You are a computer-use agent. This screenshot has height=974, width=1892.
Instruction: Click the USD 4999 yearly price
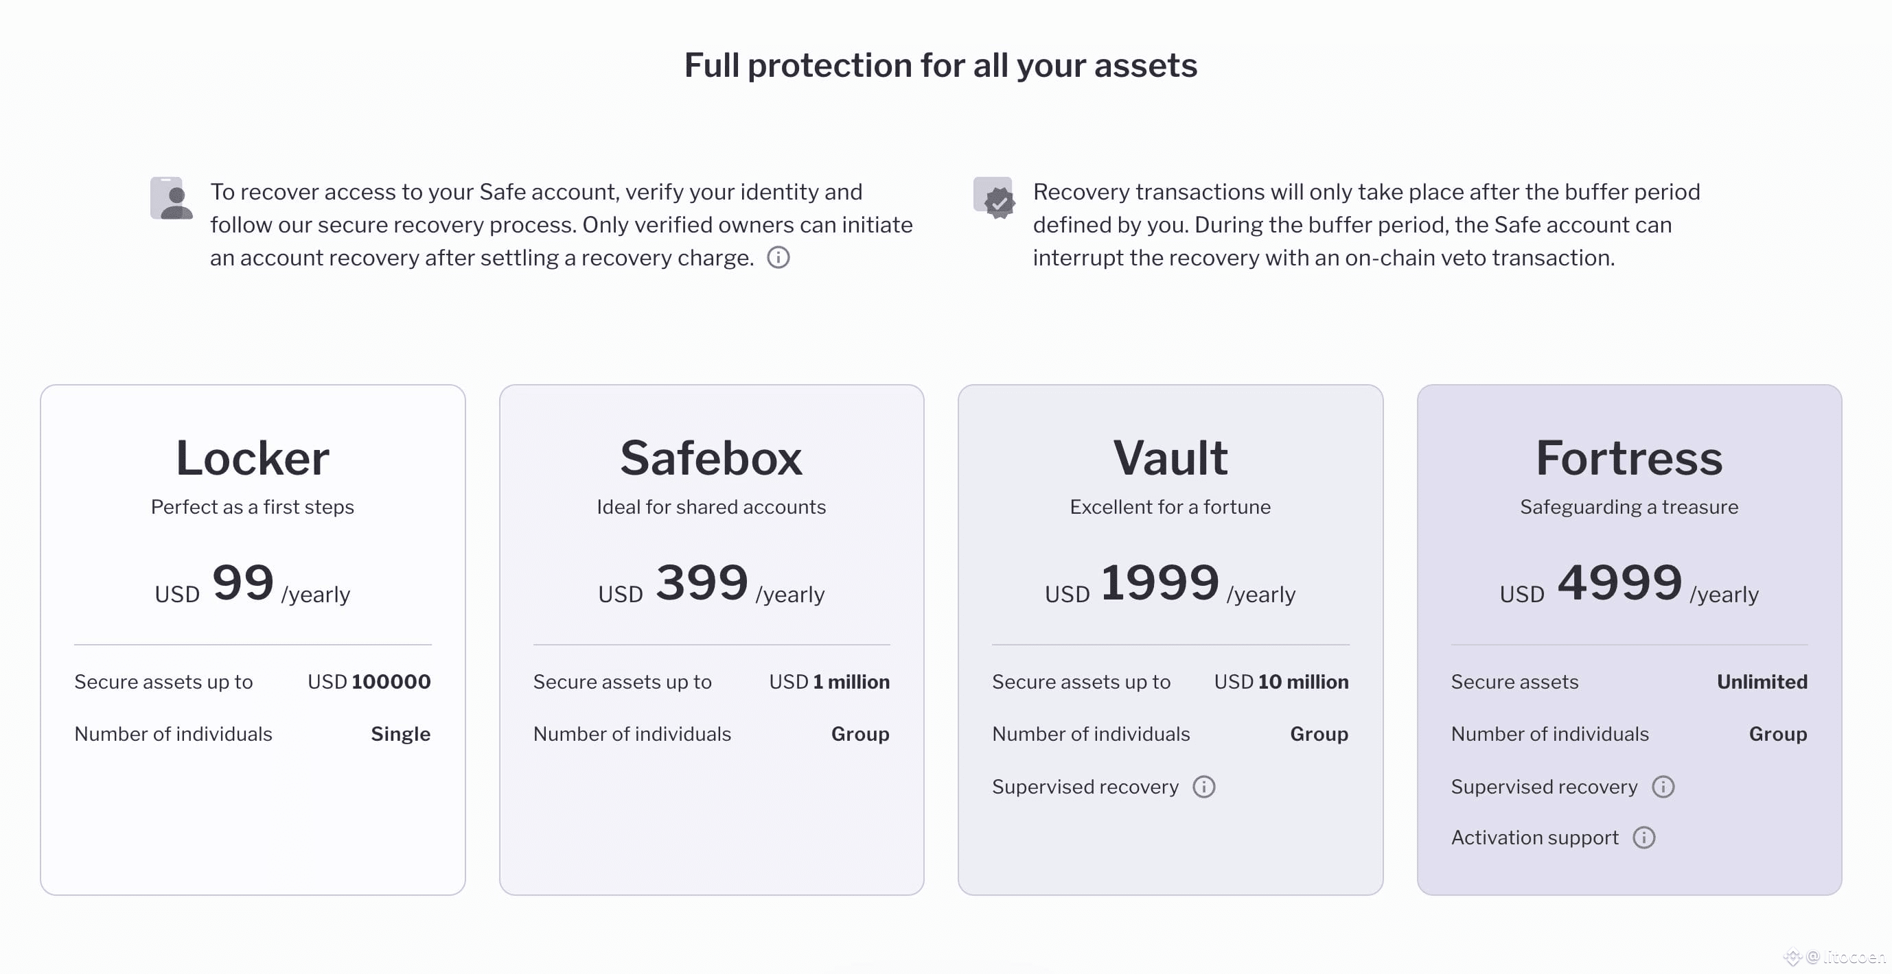pyautogui.click(x=1629, y=584)
